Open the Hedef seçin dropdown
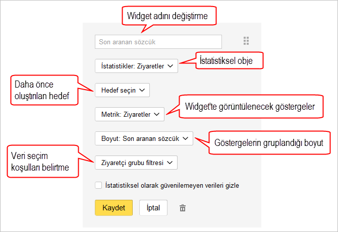The height and width of the screenshot is (232, 338). point(122,90)
